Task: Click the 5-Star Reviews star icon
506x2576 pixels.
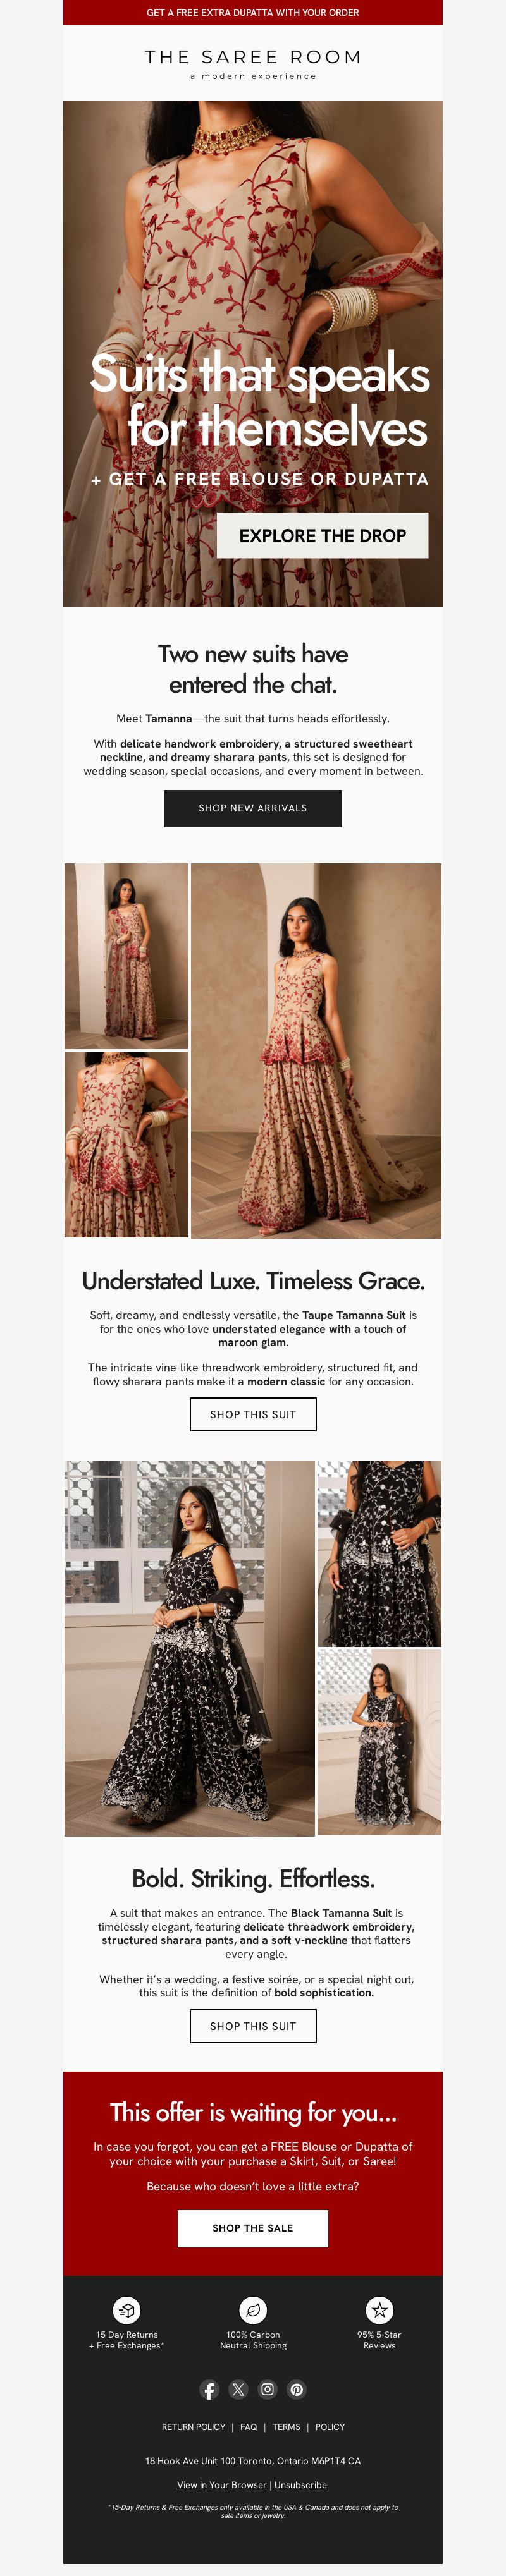Action: (x=379, y=2310)
